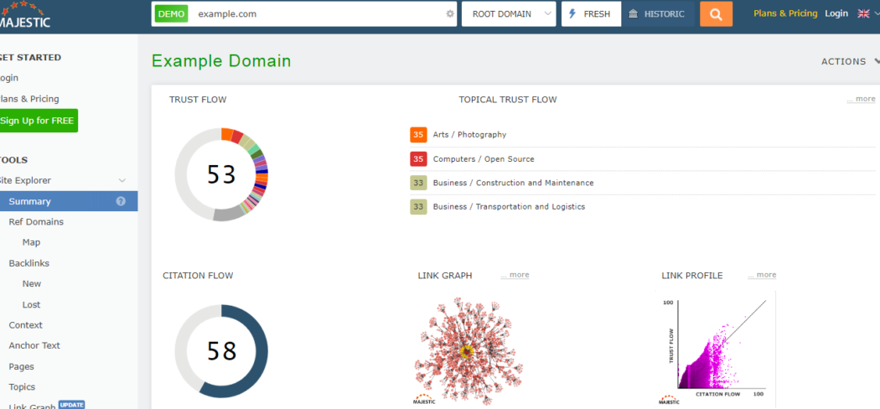Open Lost backlinks item
This screenshot has height=409, width=880.
click(32, 304)
